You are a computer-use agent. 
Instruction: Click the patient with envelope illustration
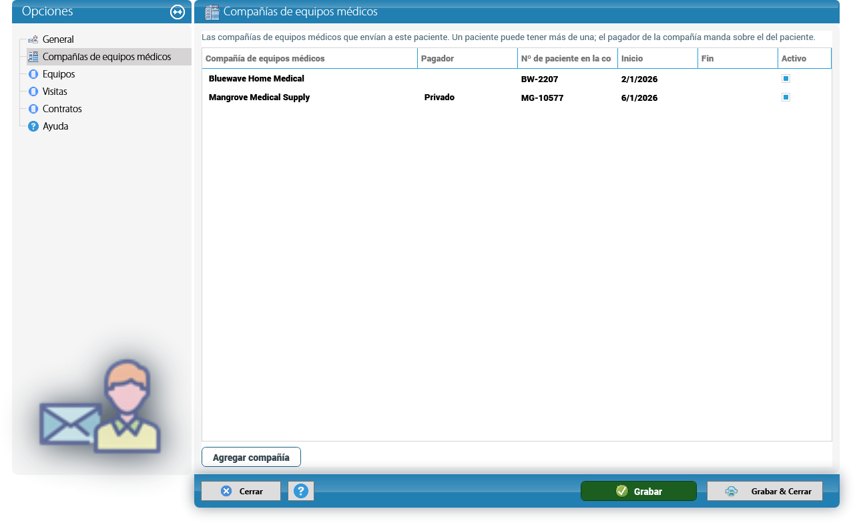(100, 407)
